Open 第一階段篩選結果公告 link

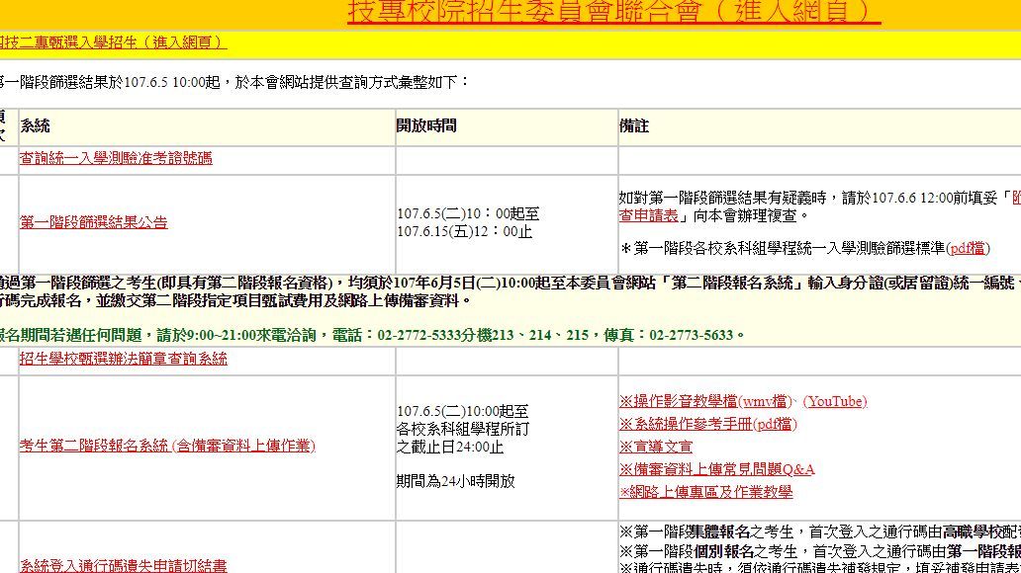94,222
